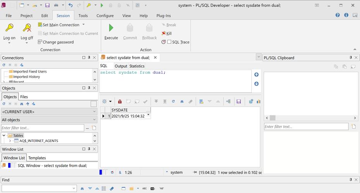Screen dimensions: 360x193
Task: Collapse the ribbon with the chevron
Action: pyautogui.click(x=355, y=49)
